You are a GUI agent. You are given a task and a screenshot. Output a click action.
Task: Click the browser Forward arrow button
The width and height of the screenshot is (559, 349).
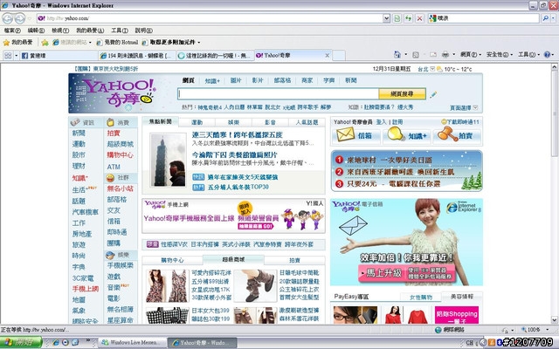(20, 18)
